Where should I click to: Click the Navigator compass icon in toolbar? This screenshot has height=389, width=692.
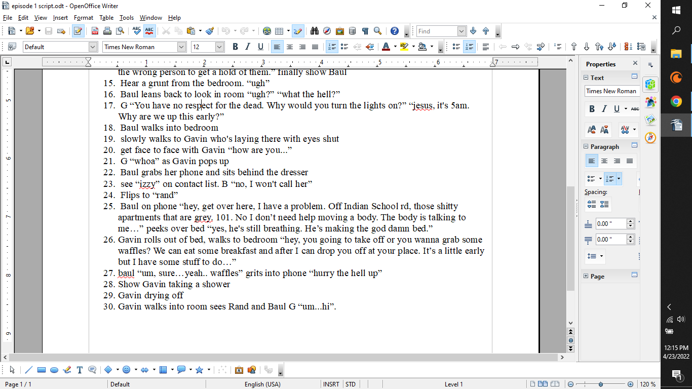click(327, 31)
